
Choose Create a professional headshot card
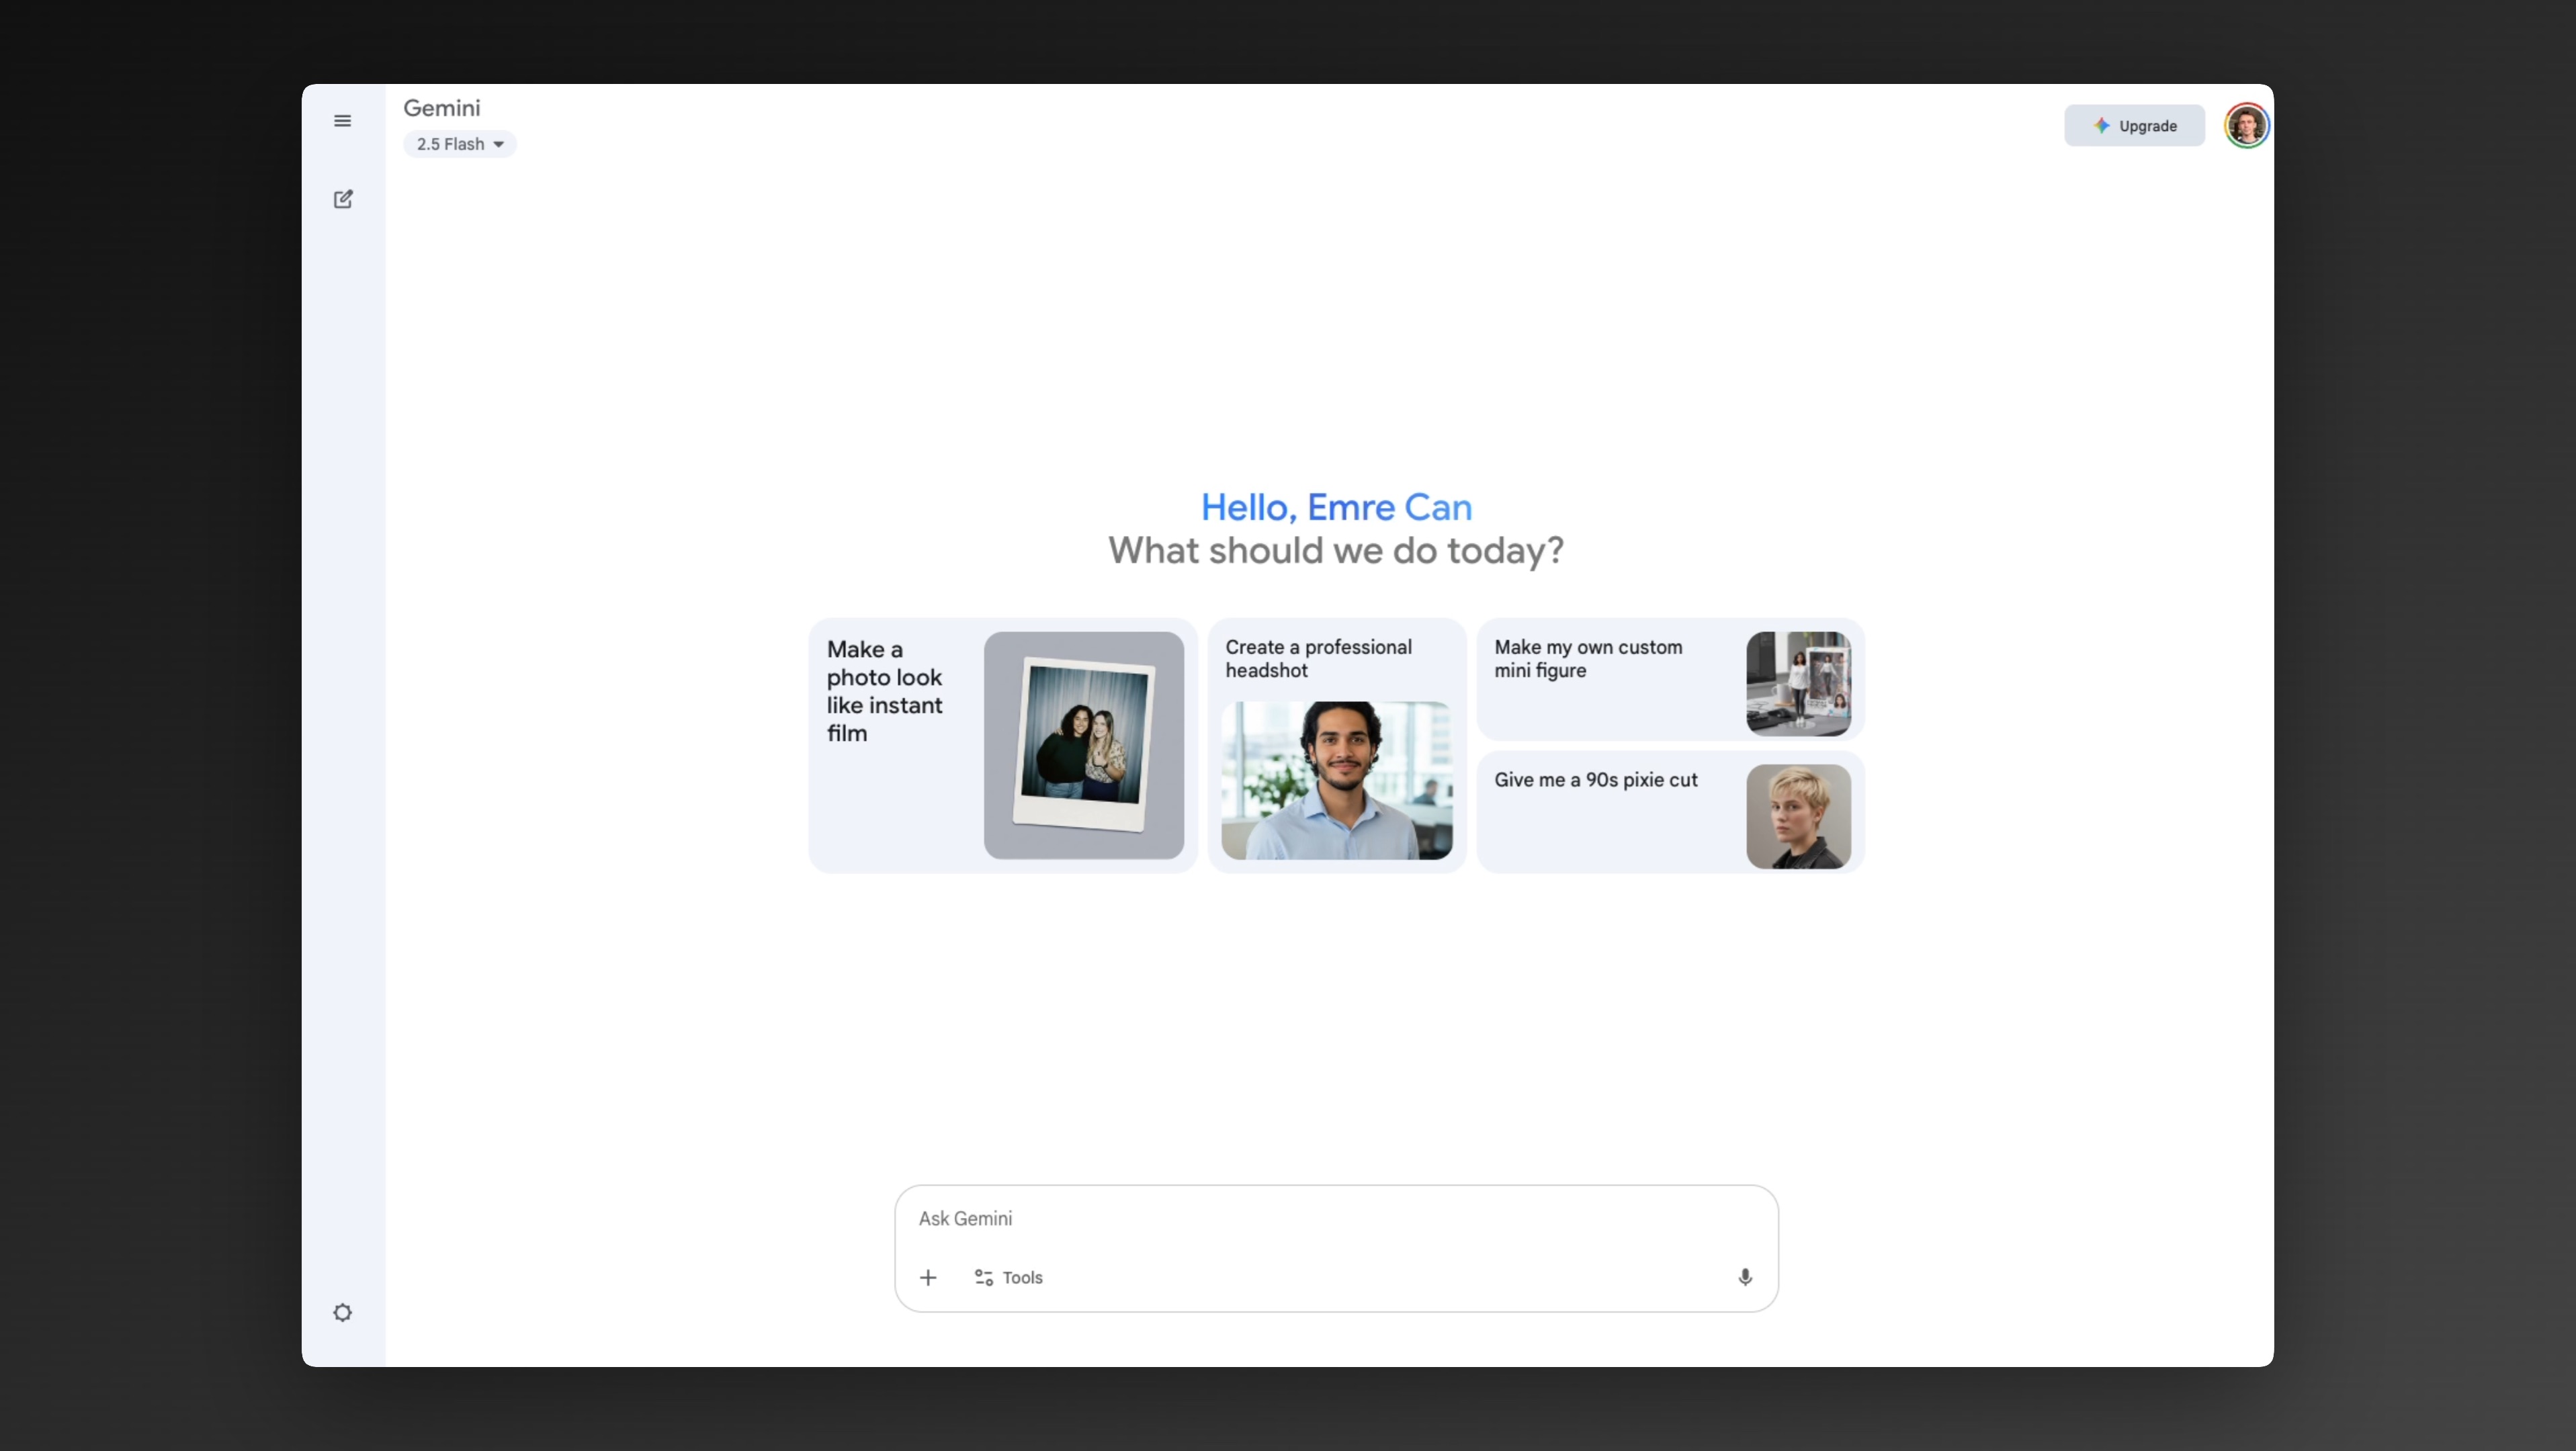click(1318, 658)
